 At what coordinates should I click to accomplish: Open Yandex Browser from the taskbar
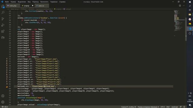point(190,19)
